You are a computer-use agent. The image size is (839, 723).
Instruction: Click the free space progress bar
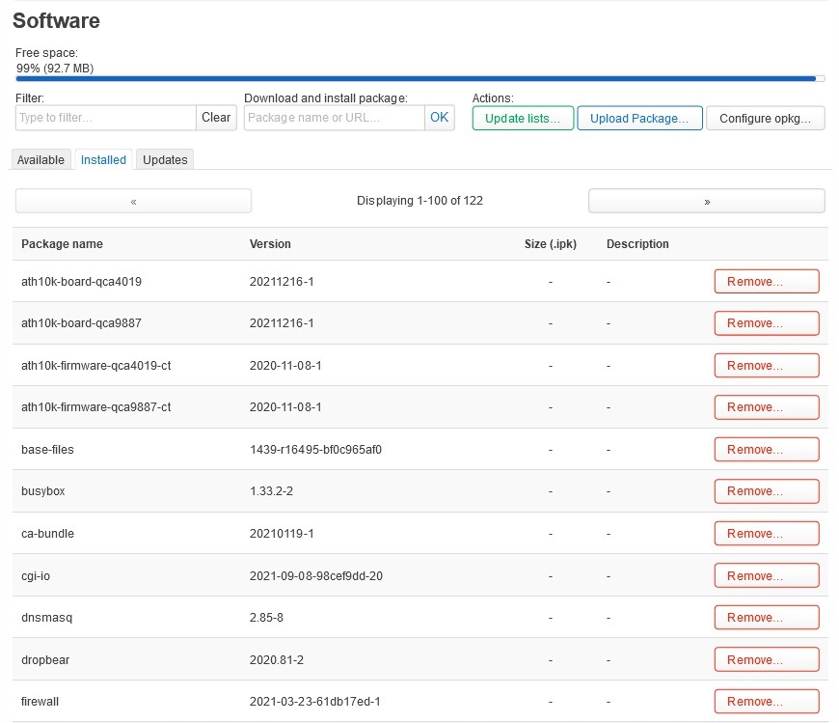tap(415, 79)
